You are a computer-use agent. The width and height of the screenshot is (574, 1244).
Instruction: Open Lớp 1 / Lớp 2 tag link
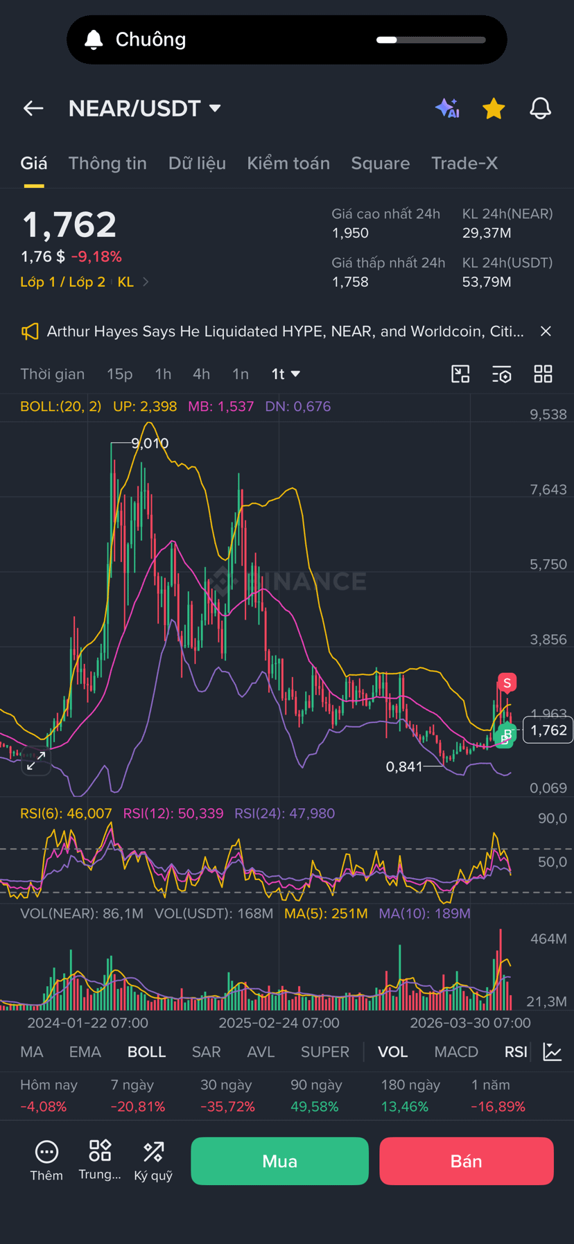point(63,282)
